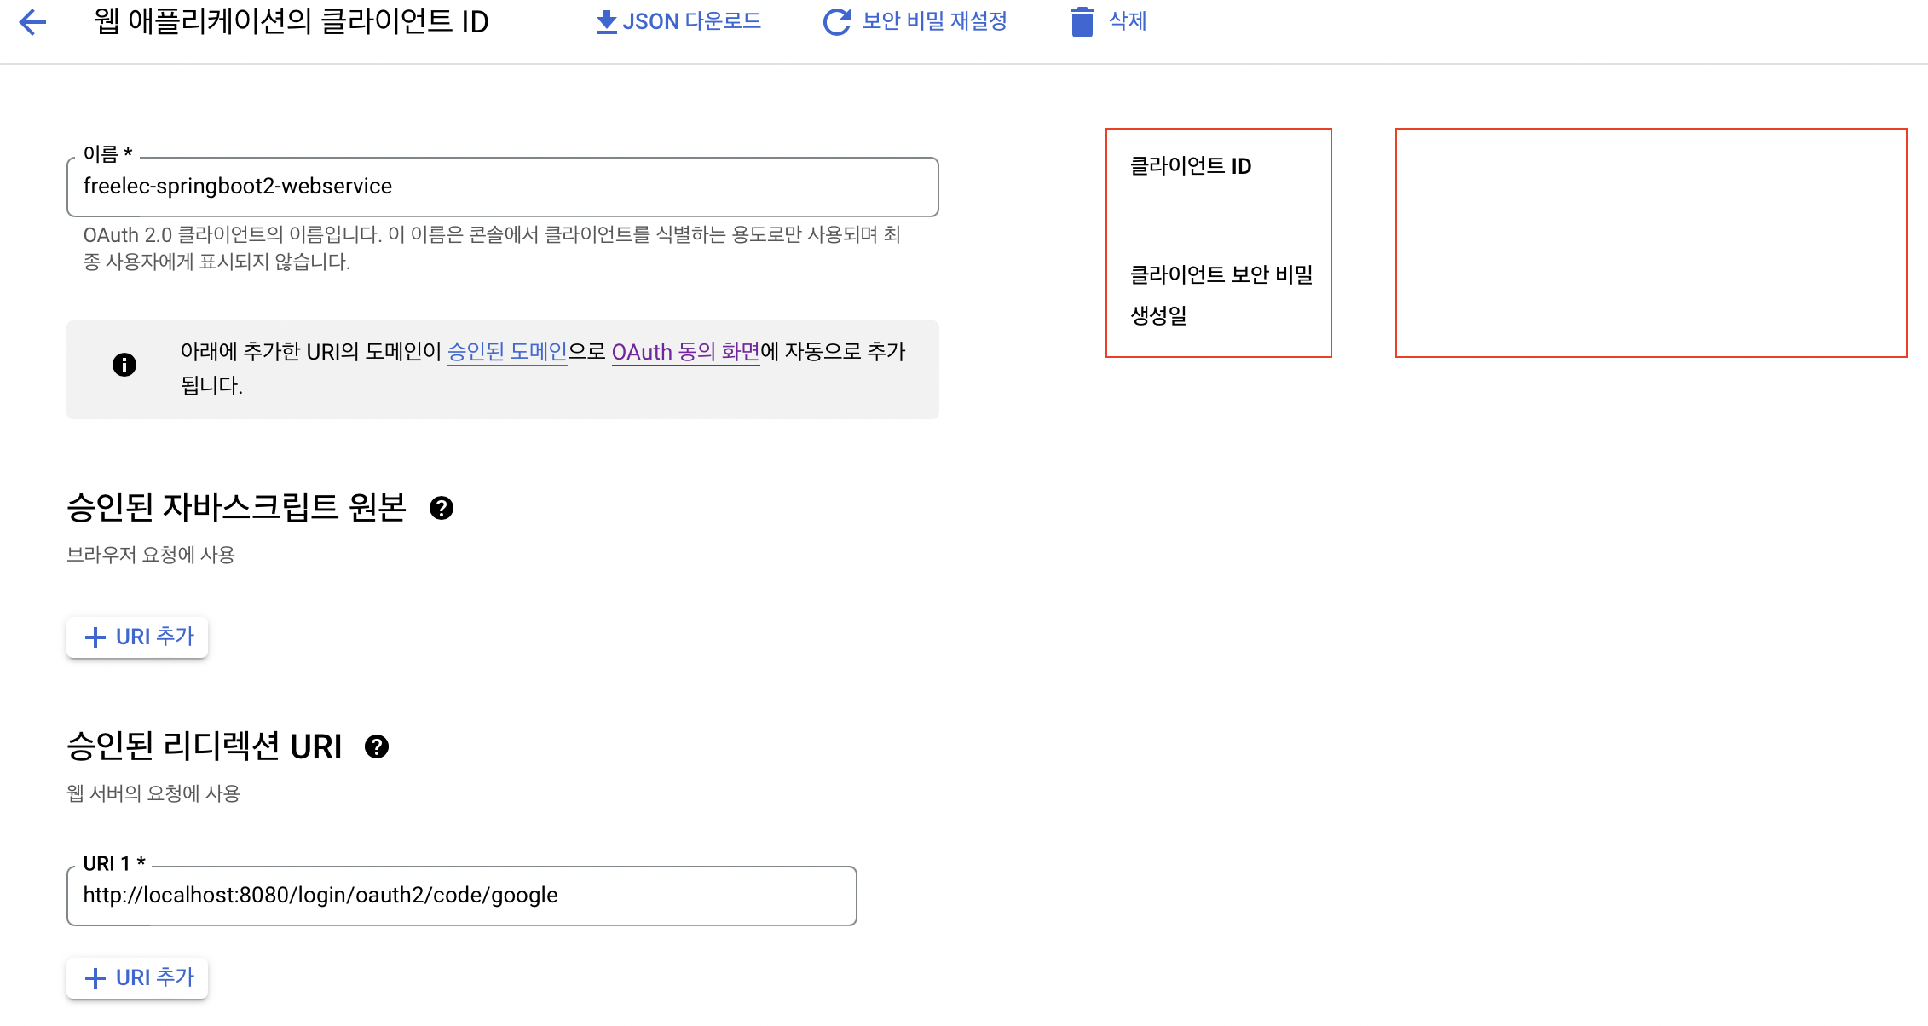
Task: Click the back arrow icon
Action: [32, 22]
